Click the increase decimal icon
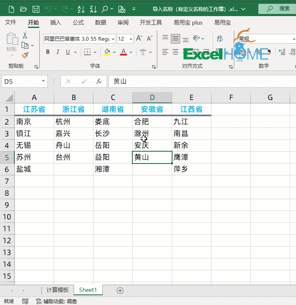Screen dimensions: 296x305 (x=282, y=52)
